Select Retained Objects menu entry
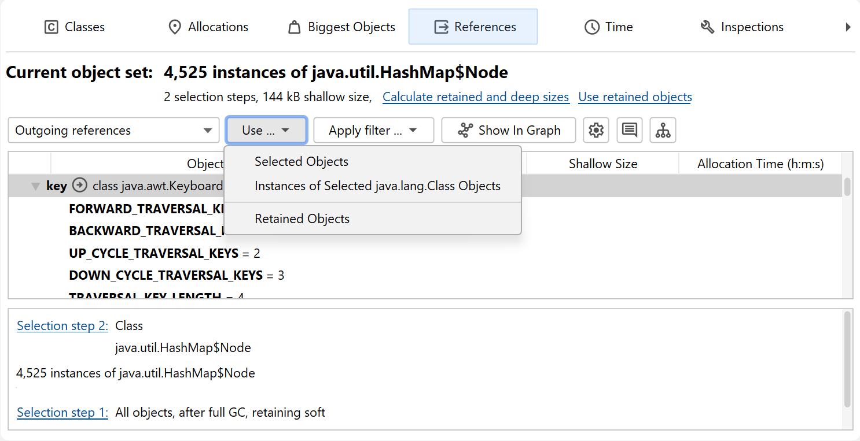This screenshot has width=860, height=441. 302,219
